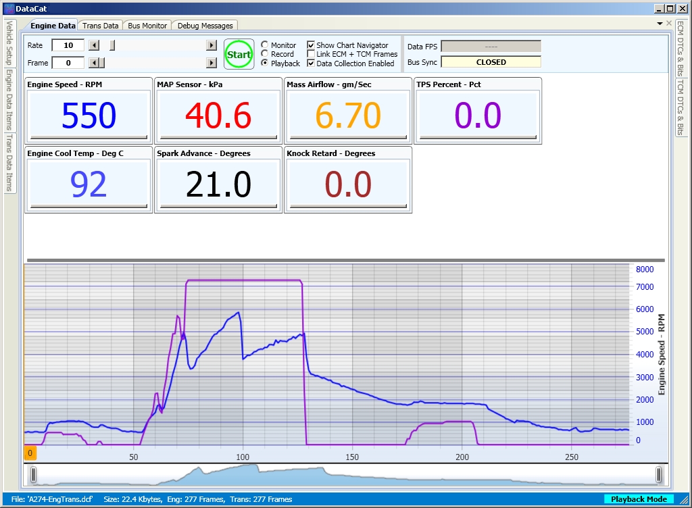
Task: Click the Knock Retard gauge value
Action: point(348,184)
